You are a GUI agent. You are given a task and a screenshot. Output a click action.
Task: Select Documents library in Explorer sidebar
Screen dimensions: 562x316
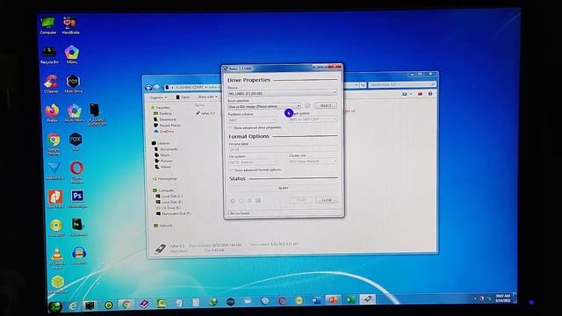[166, 149]
